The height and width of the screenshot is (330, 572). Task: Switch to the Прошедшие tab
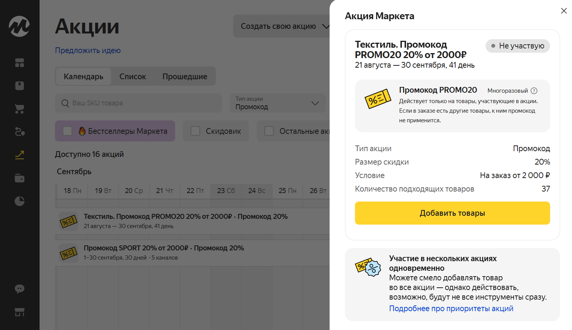185,77
